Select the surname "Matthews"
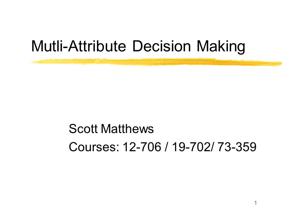Image resolution: width=282 pixels, height=211 pixels. click(x=127, y=129)
